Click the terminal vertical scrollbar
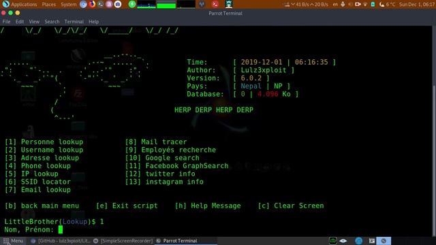 pos(435,131)
